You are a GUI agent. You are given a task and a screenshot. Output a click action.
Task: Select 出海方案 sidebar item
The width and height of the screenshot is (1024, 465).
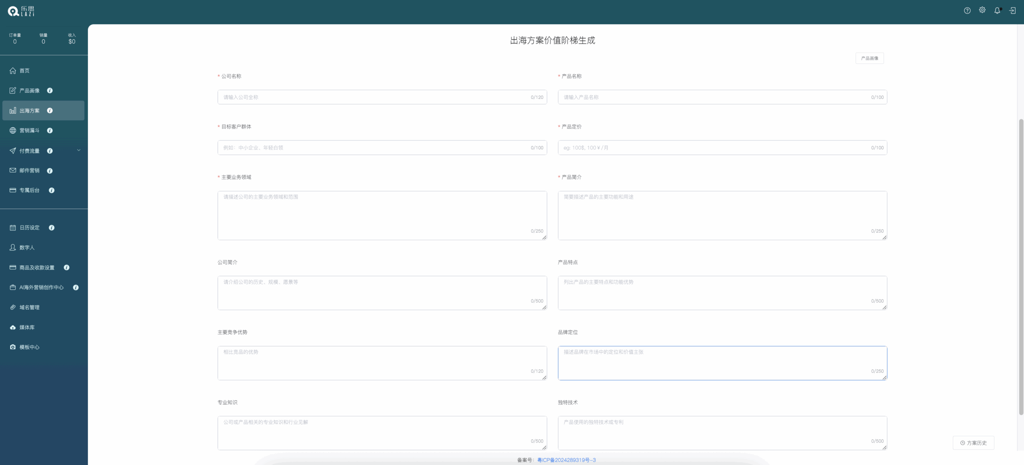point(44,111)
